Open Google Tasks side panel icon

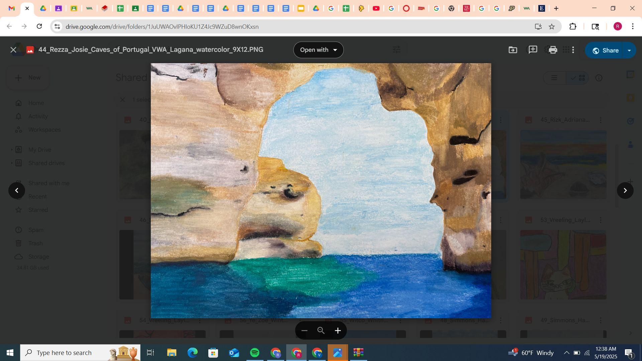click(630, 121)
